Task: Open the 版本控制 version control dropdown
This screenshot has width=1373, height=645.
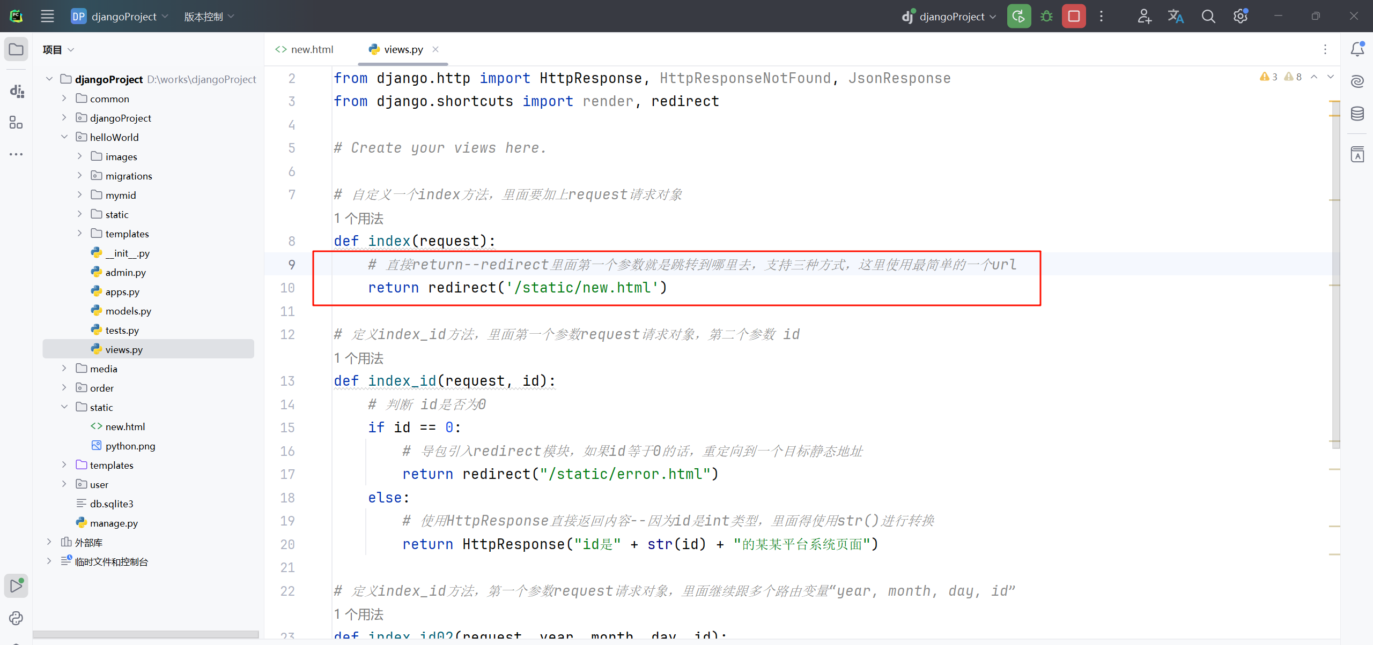Action: pyautogui.click(x=209, y=16)
